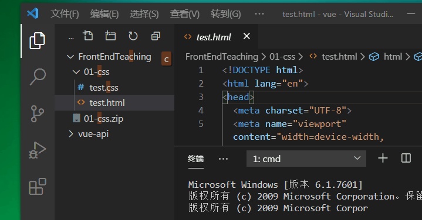Open the 转到(G) menu
The image size is (422, 220).
tap(226, 13)
